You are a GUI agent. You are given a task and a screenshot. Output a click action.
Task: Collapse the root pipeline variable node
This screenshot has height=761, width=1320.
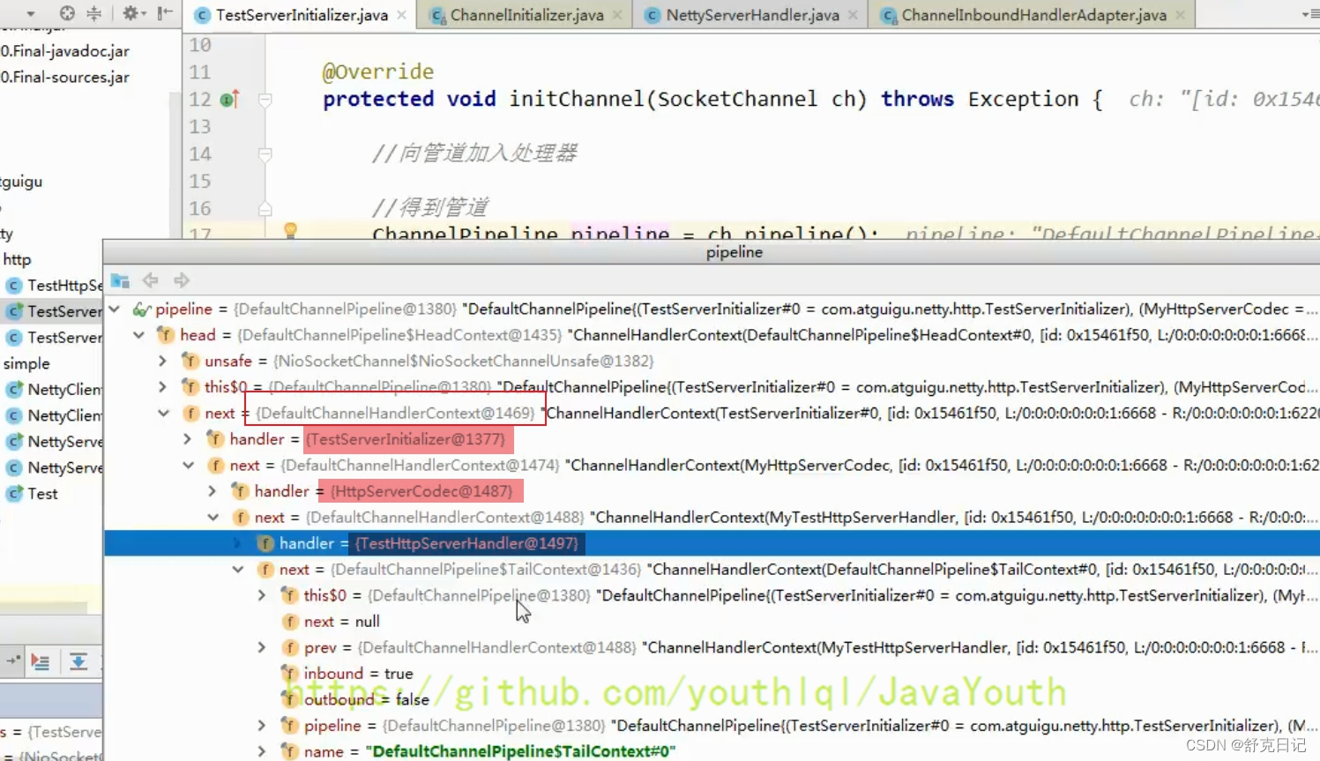[115, 310]
